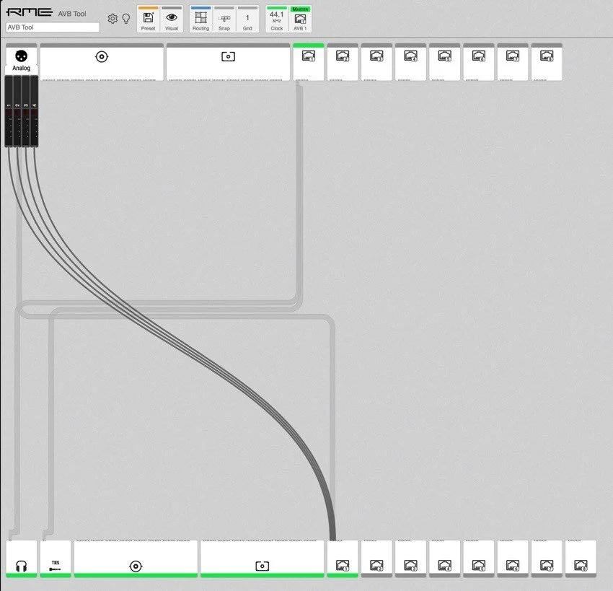Select AVB input stream 5
Viewport: 613px width, 591px height.
(x=444, y=62)
